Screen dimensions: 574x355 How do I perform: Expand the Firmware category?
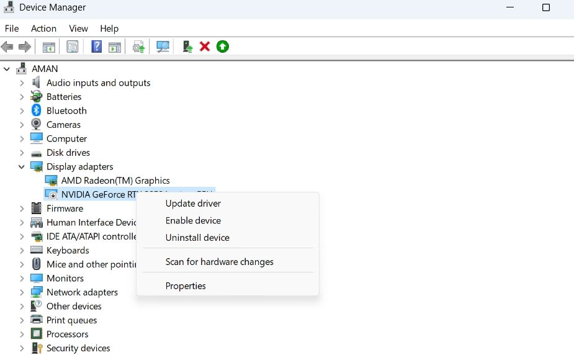pyautogui.click(x=22, y=209)
